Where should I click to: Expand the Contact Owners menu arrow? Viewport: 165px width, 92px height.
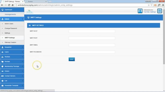pos(22,76)
